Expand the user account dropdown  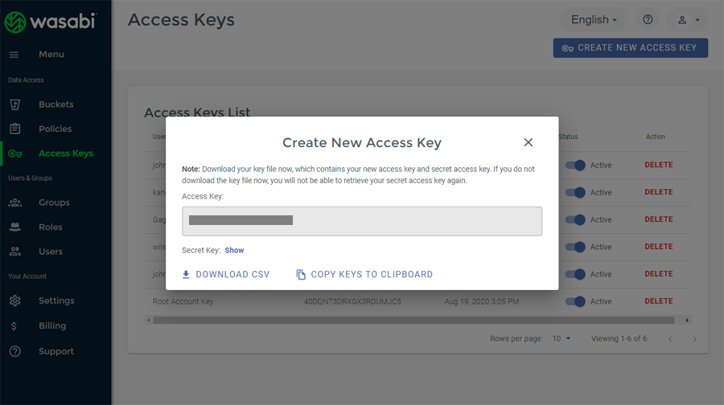coord(689,20)
